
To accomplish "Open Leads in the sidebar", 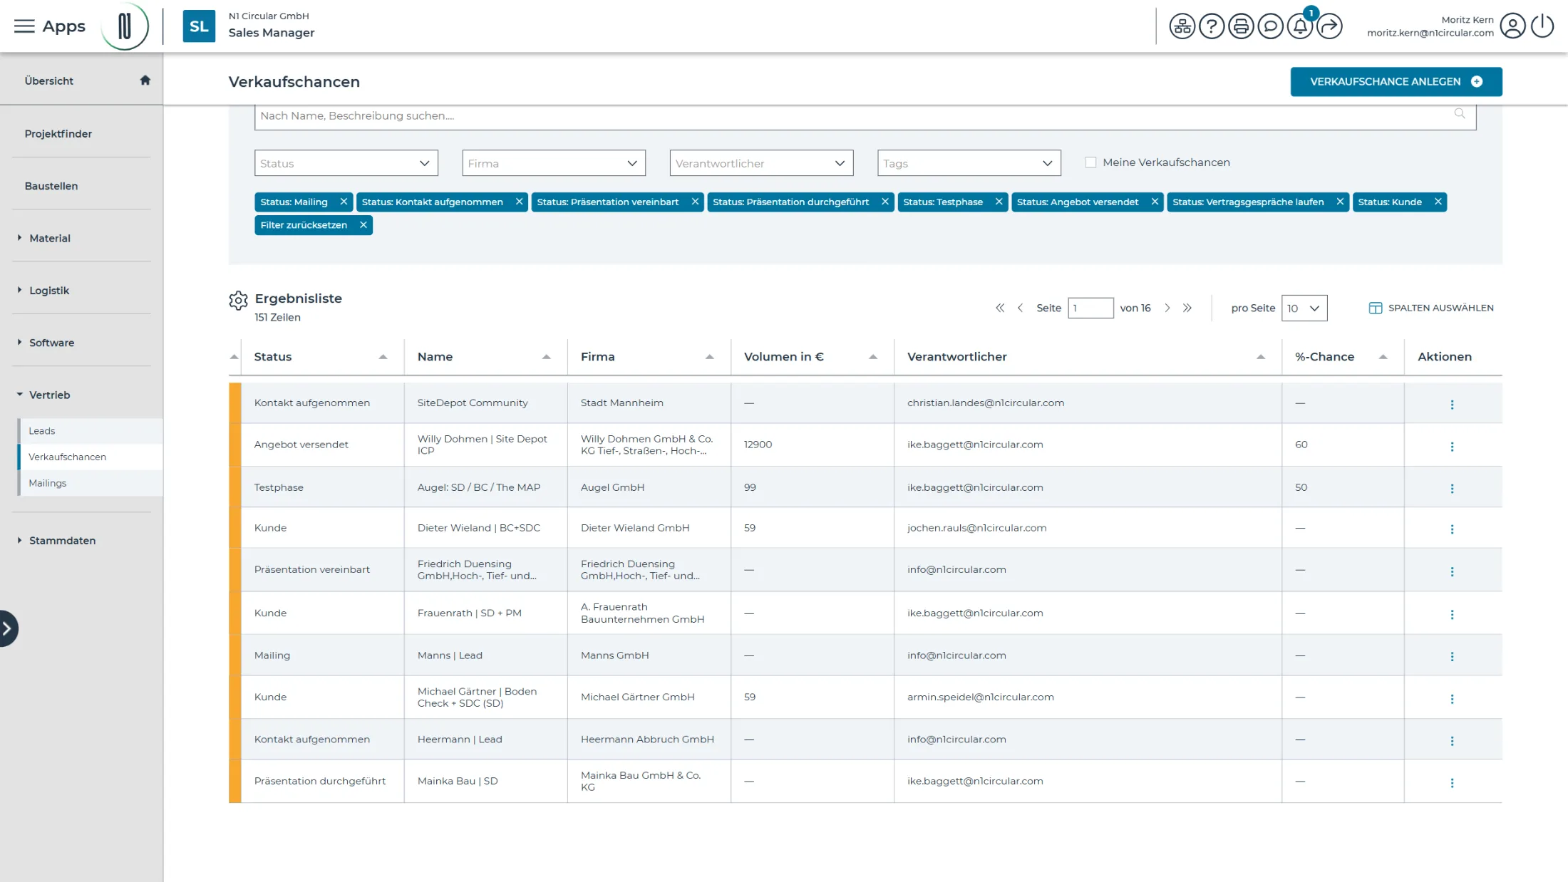I will pos(91,431).
